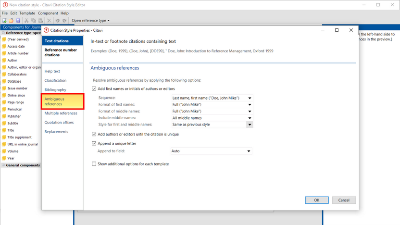This screenshot has width=400, height=225.
Task: Click the Save floppy disk toolbar icon
Action: 18,20
